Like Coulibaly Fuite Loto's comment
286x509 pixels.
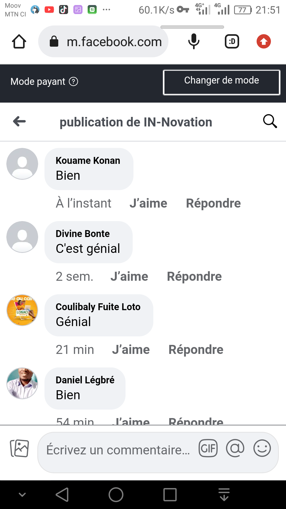click(131, 350)
